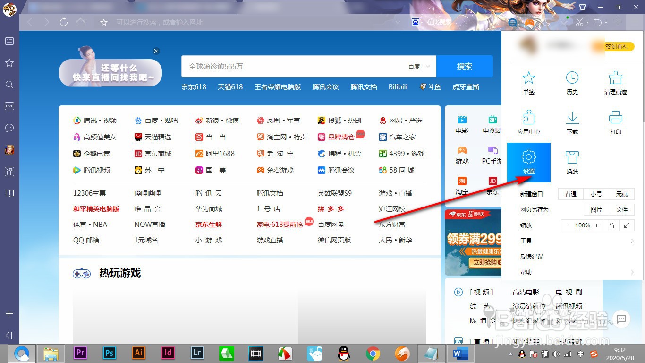Lock the page zoom level

pyautogui.click(x=612, y=225)
